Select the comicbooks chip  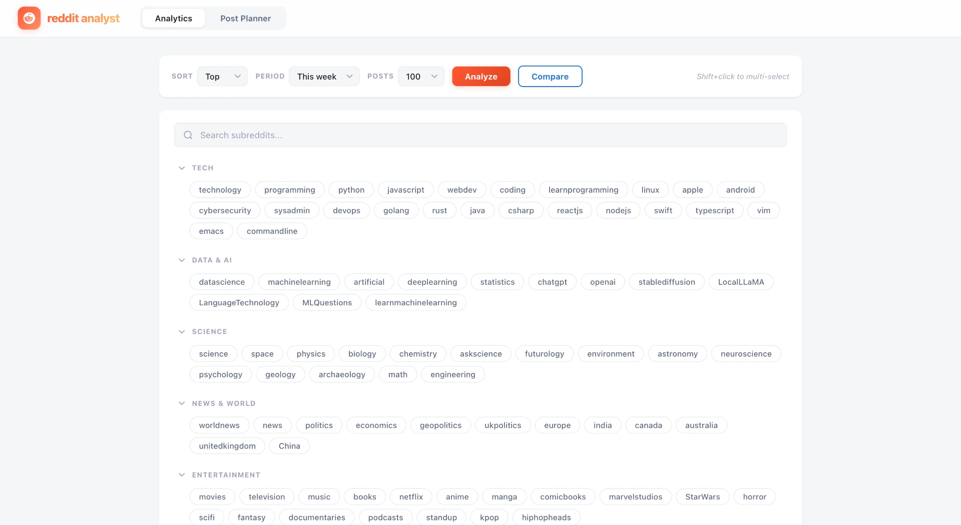point(563,497)
